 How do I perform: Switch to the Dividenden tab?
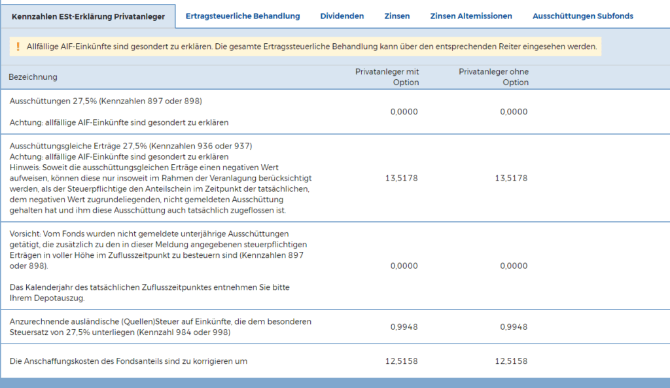[x=342, y=16]
